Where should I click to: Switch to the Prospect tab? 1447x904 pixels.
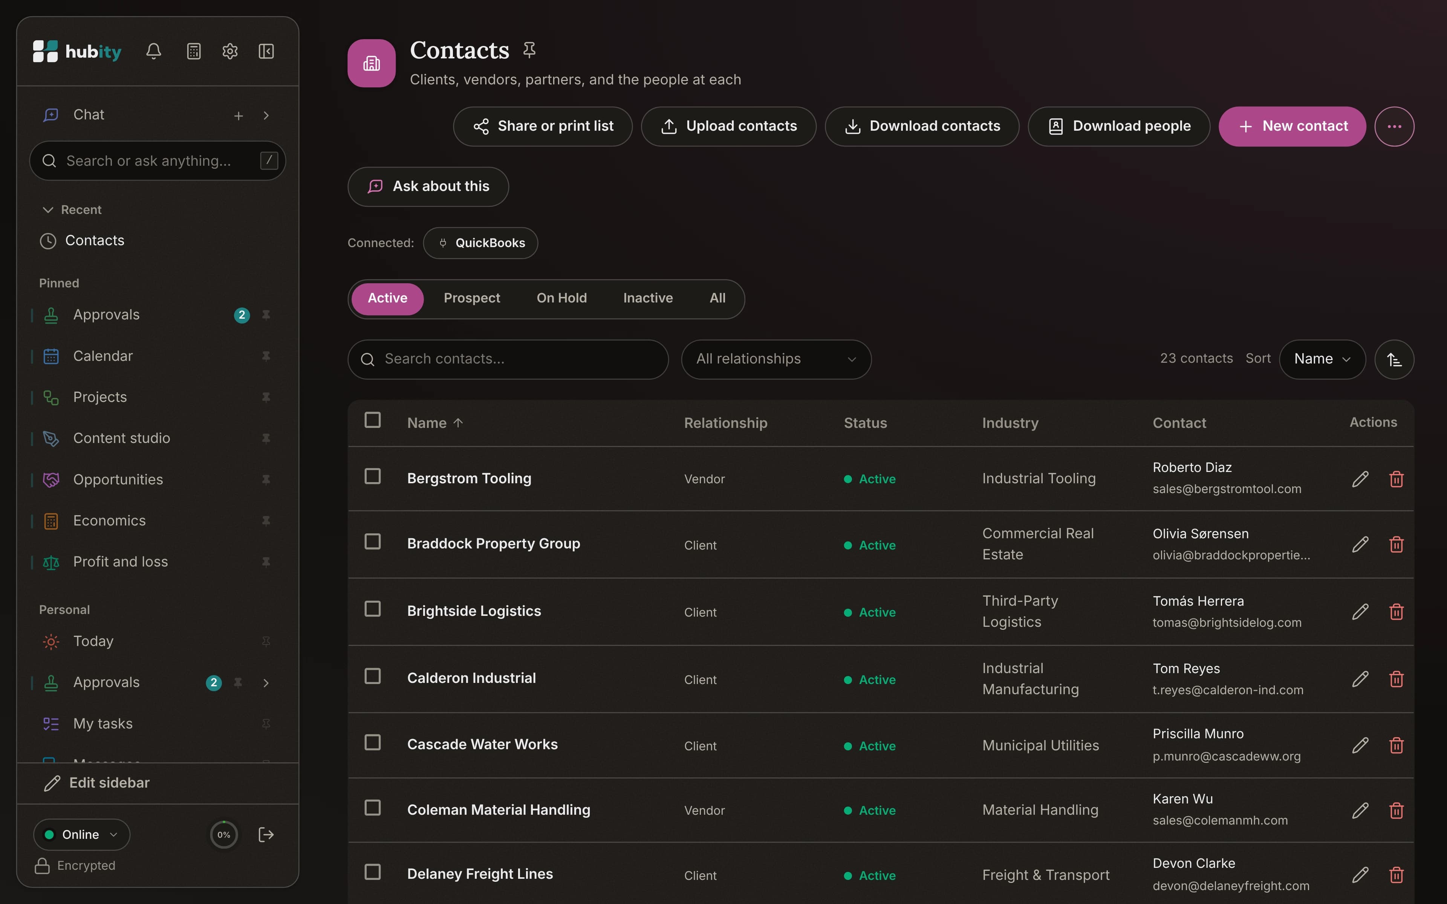point(472,298)
